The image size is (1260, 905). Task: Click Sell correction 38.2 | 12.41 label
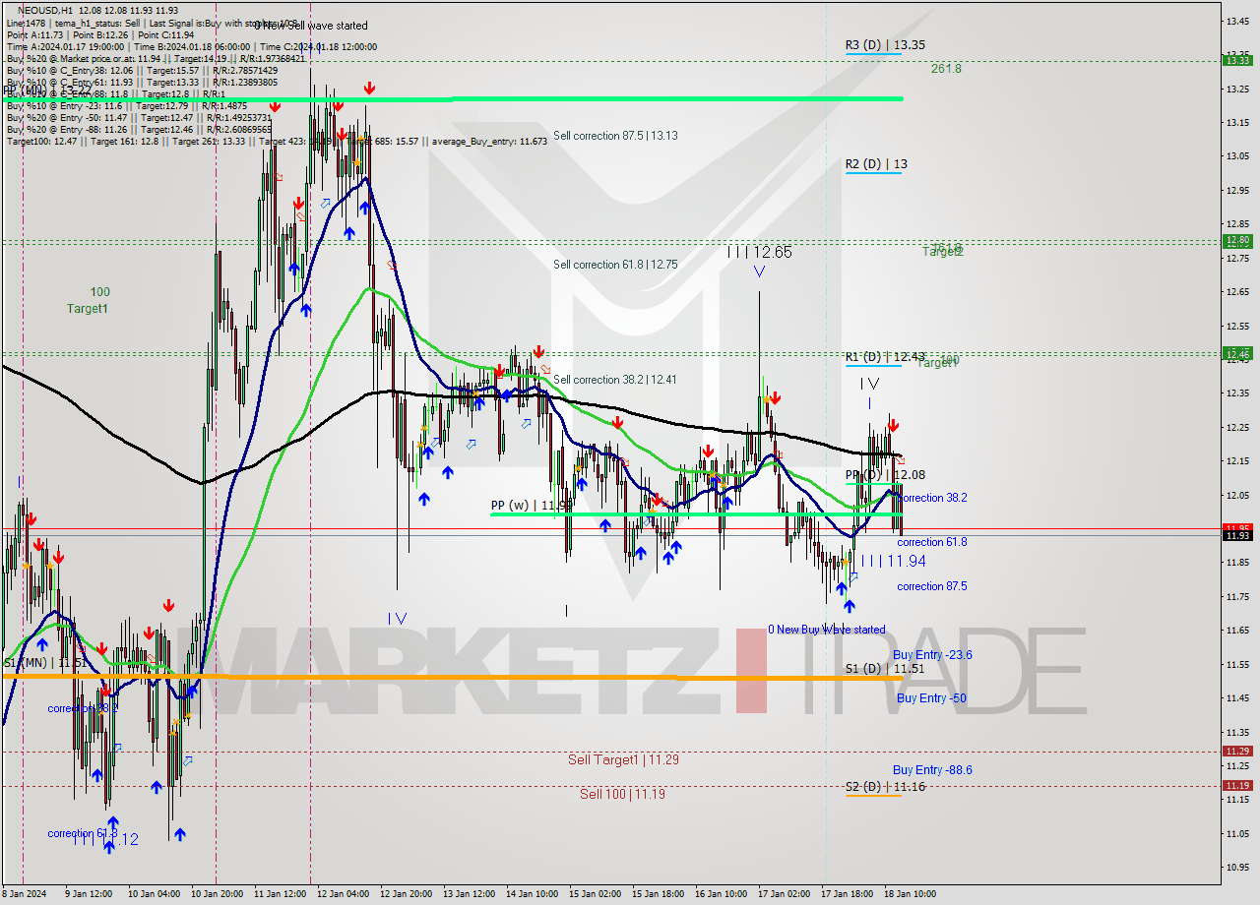(615, 380)
